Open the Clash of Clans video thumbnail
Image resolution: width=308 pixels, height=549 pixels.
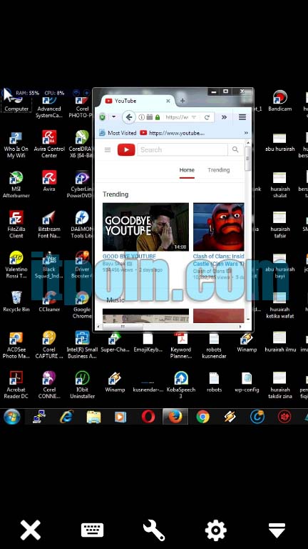(x=219, y=227)
